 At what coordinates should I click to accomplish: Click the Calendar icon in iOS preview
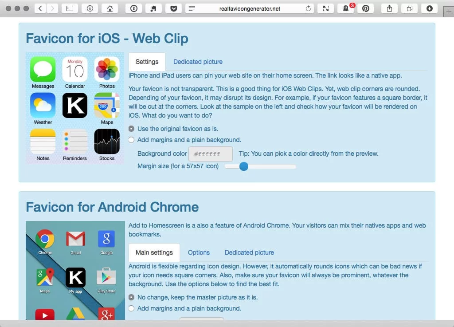(75, 70)
